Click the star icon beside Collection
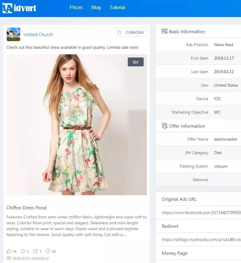The image size is (241, 263). point(119,32)
